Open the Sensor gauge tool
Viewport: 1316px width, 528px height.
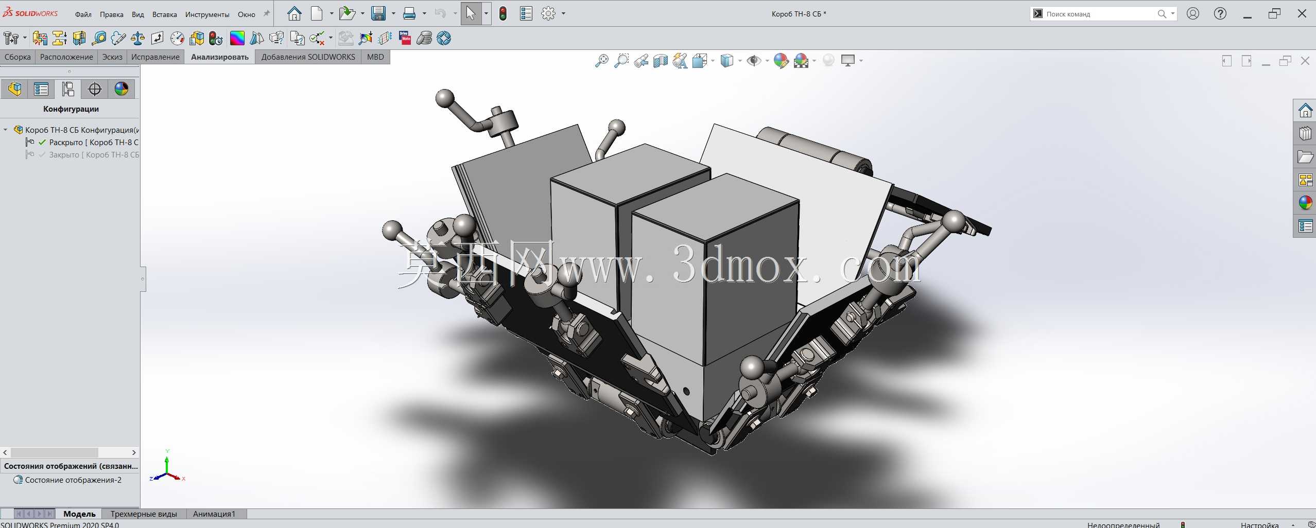[x=177, y=38]
